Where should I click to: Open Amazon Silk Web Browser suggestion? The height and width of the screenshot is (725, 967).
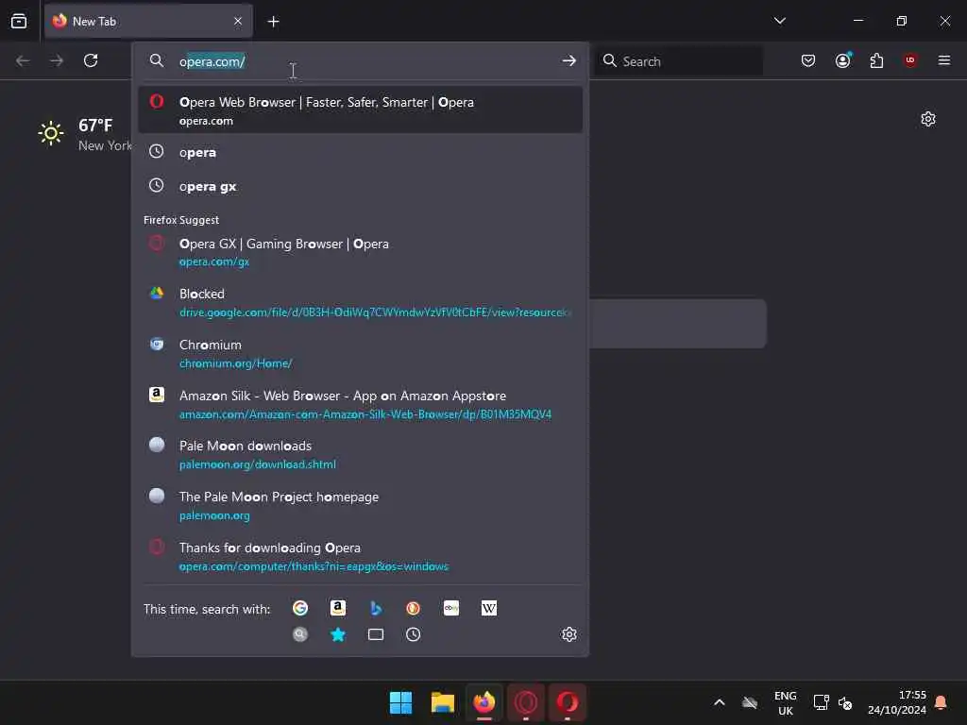pos(360,404)
